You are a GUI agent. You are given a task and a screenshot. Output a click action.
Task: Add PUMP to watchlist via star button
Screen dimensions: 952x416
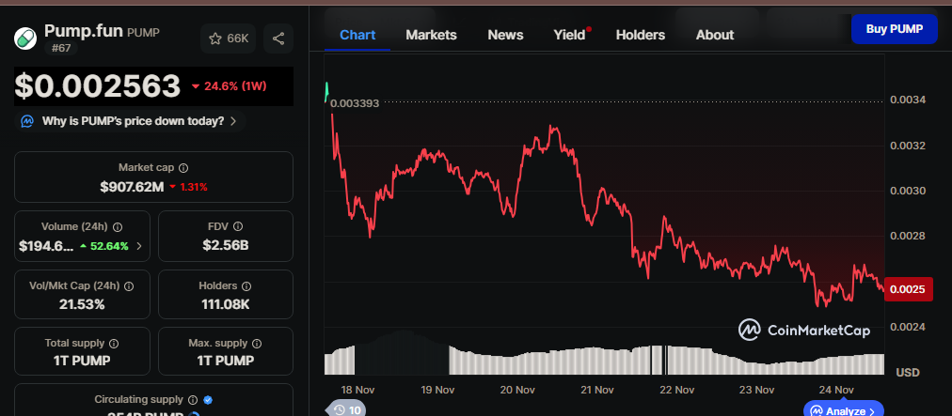tap(229, 39)
